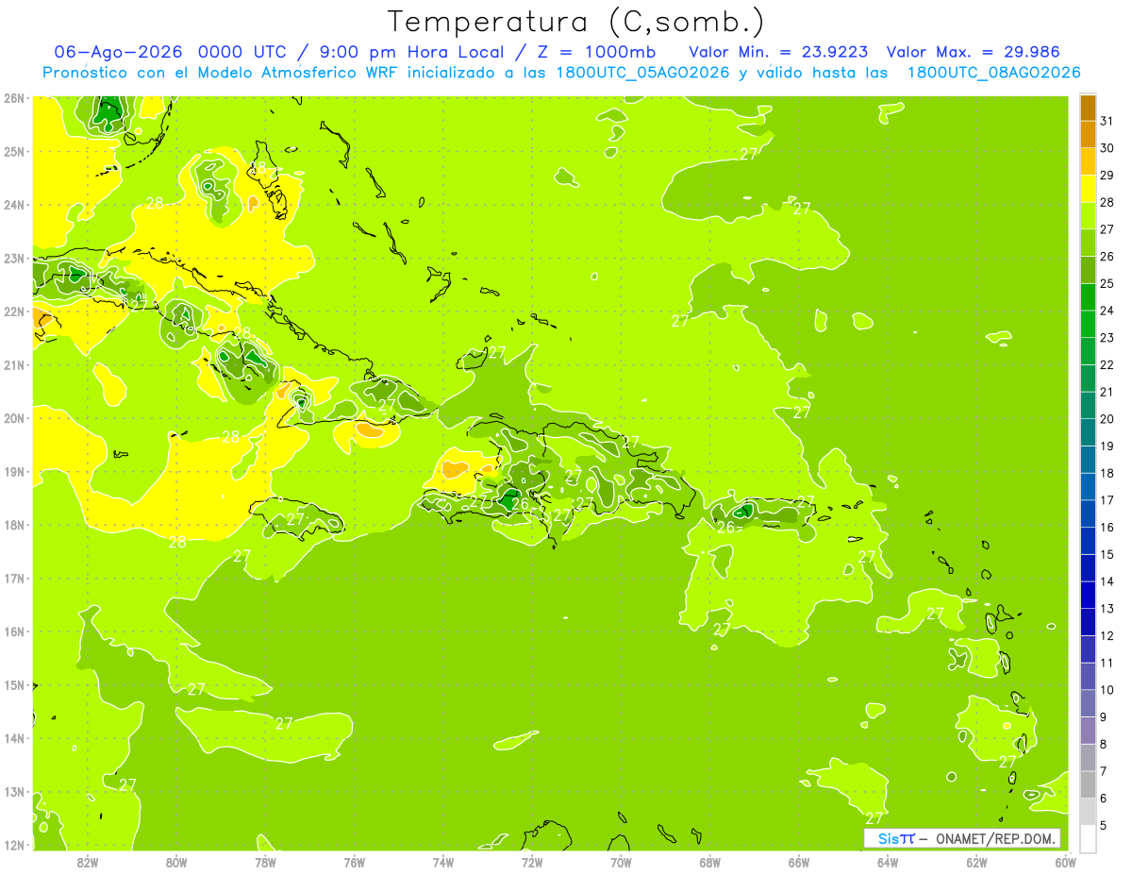Click the '20N' latitude axis label

click(14, 418)
